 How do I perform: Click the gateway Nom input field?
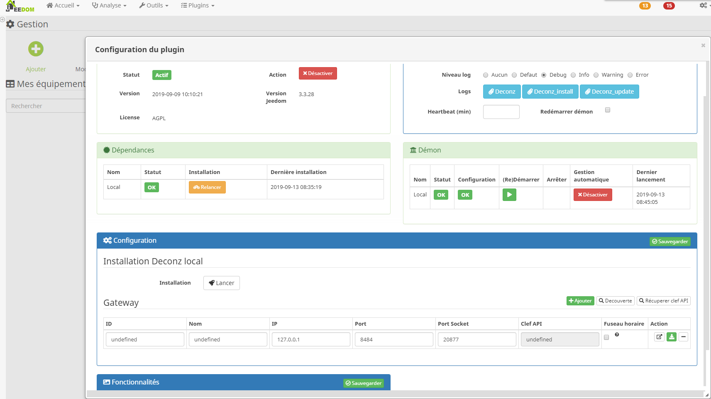pos(228,339)
